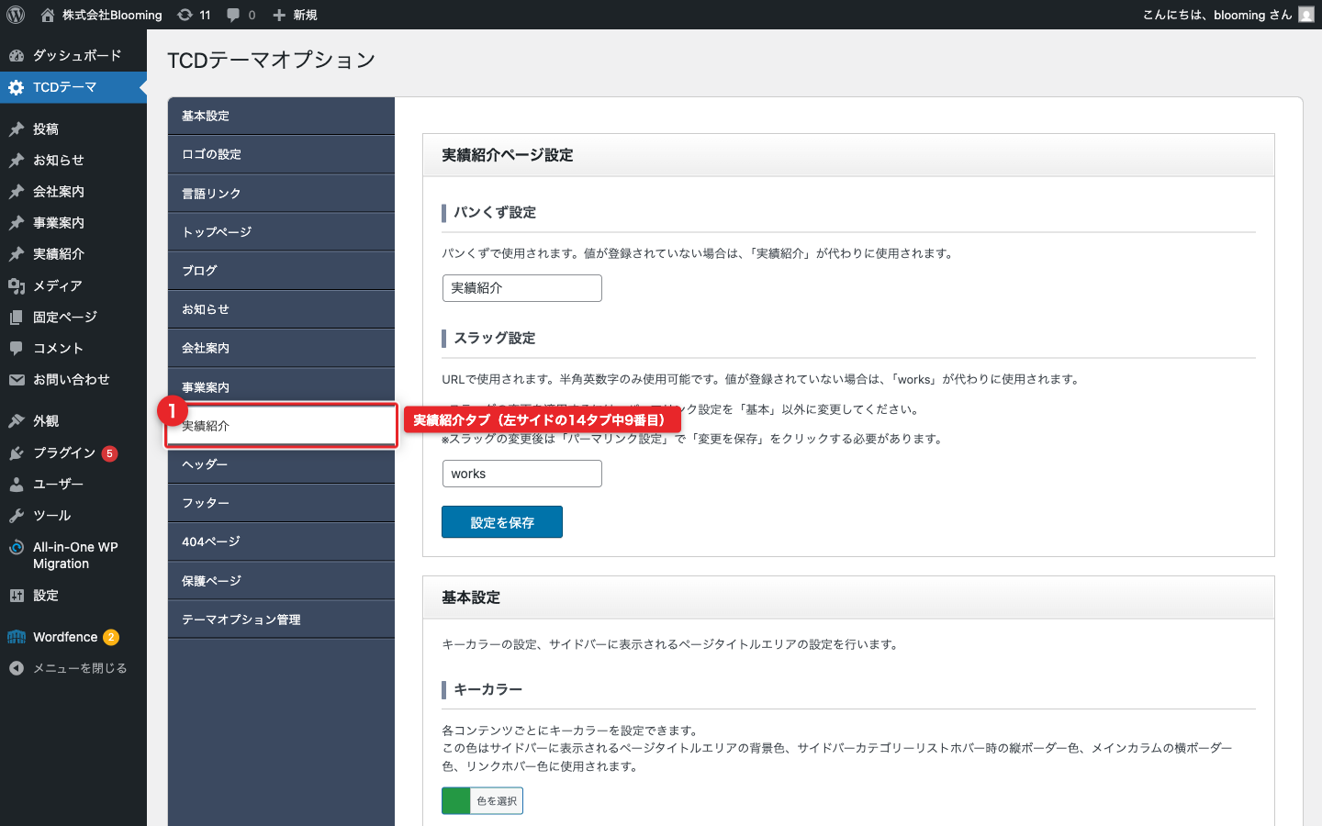This screenshot has width=1322, height=826.
Task: Click the lower 基本設定 section header
Action: click(848, 597)
